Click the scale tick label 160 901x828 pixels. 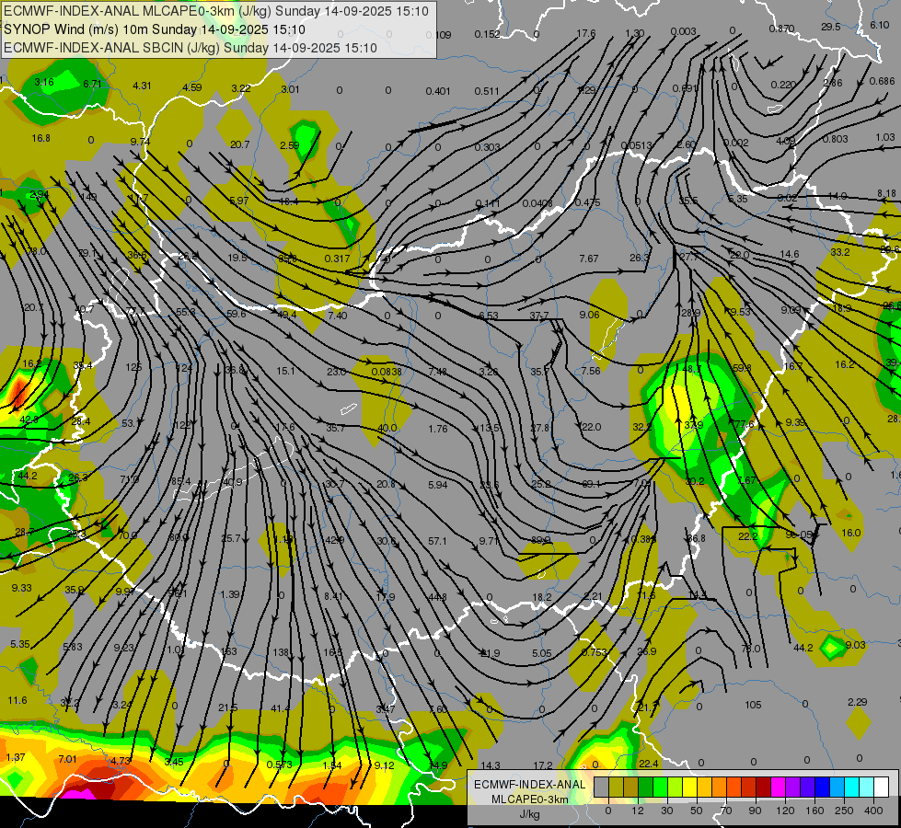pos(814,811)
